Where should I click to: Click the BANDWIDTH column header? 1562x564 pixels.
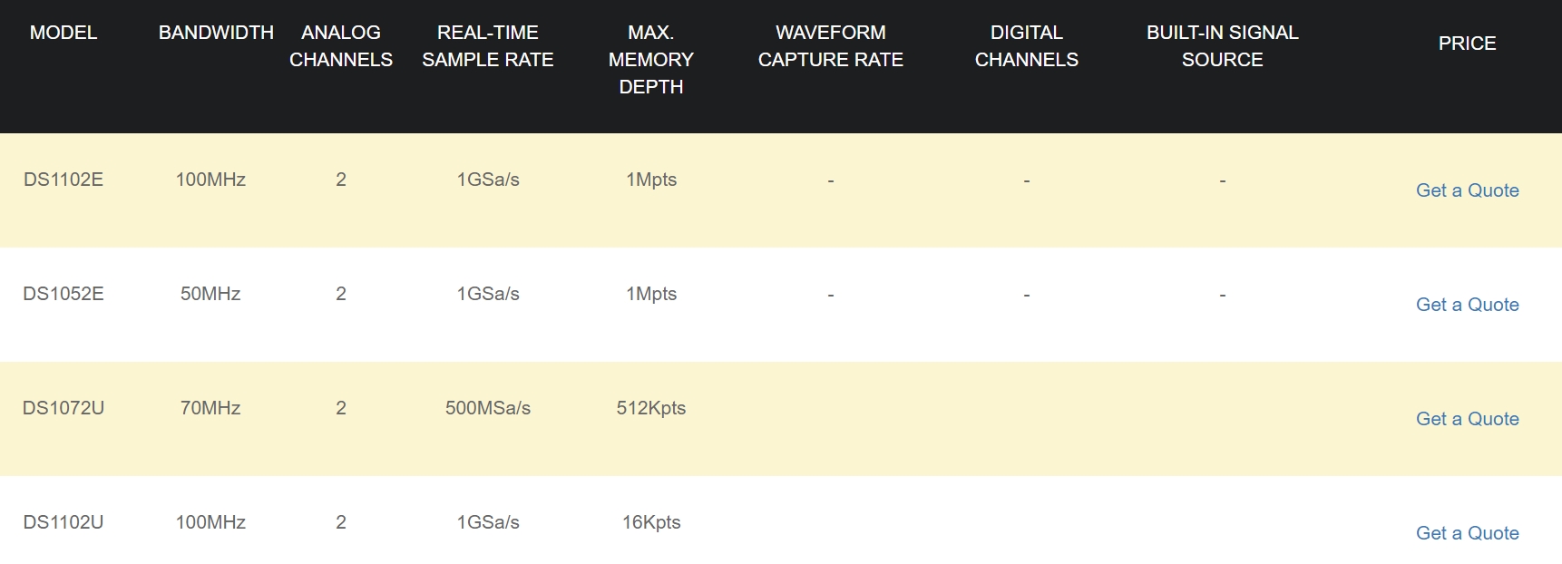(x=216, y=33)
